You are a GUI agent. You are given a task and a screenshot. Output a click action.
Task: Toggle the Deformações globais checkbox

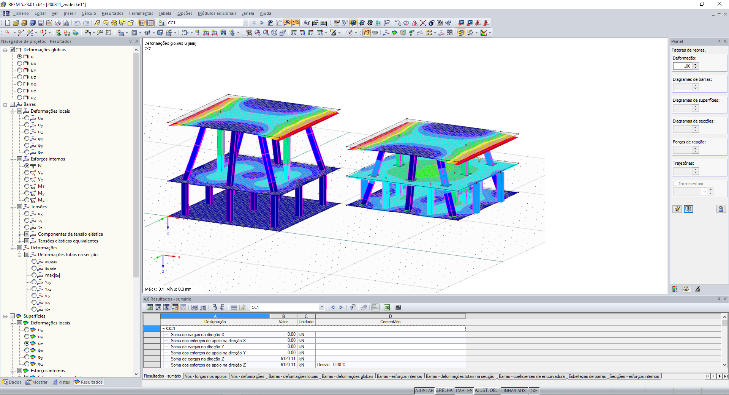click(13, 50)
